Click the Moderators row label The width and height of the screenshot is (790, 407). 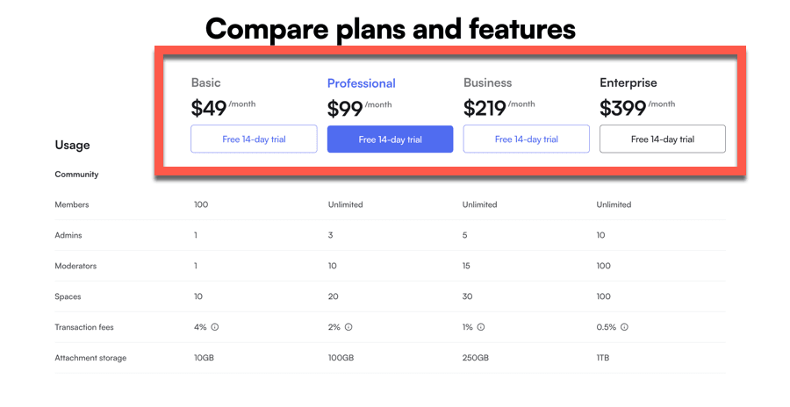coord(75,266)
